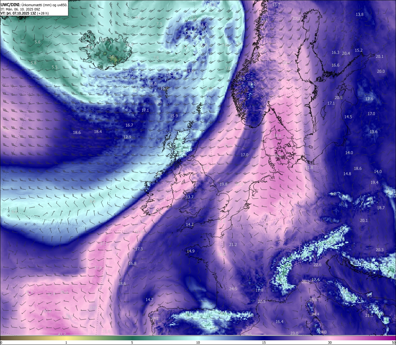This screenshot has height=345, width=396.
Task: Click the 16.6 value over Finland
Action: click(x=335, y=65)
